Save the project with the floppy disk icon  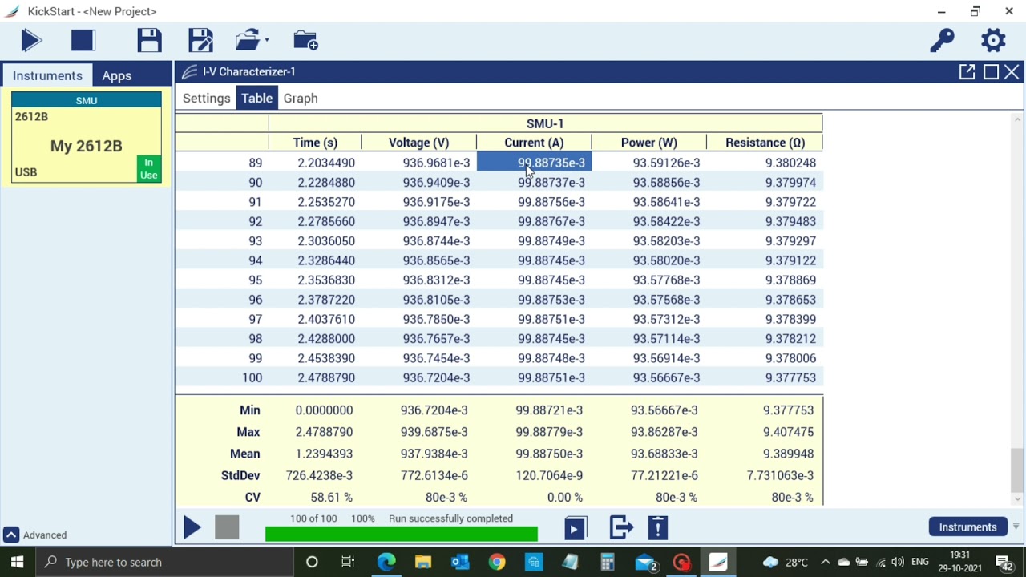tap(149, 40)
